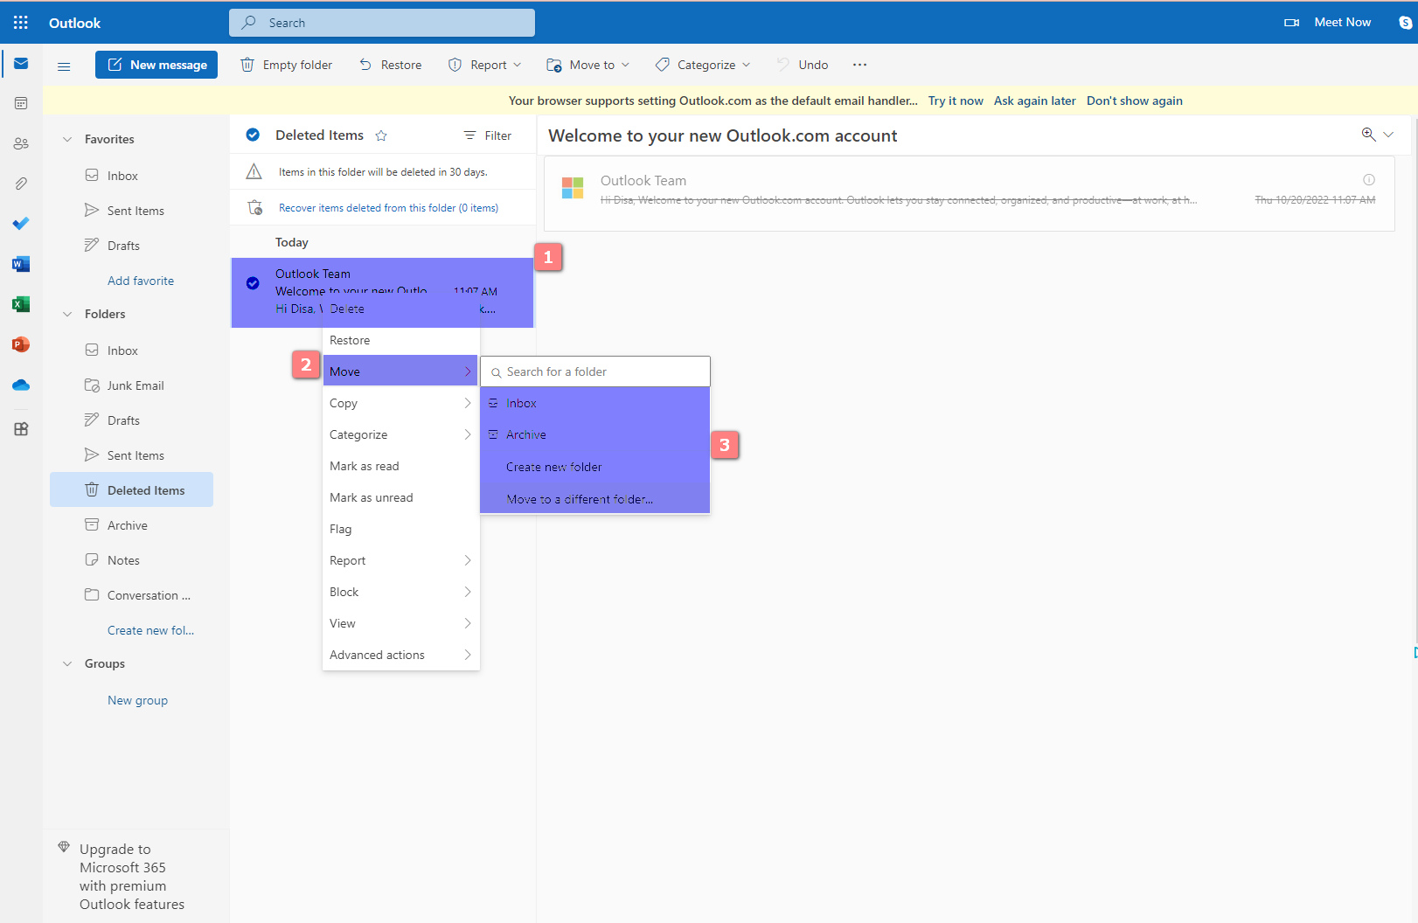Click the Search for a folder field
This screenshot has width=1418, height=923.
click(595, 371)
